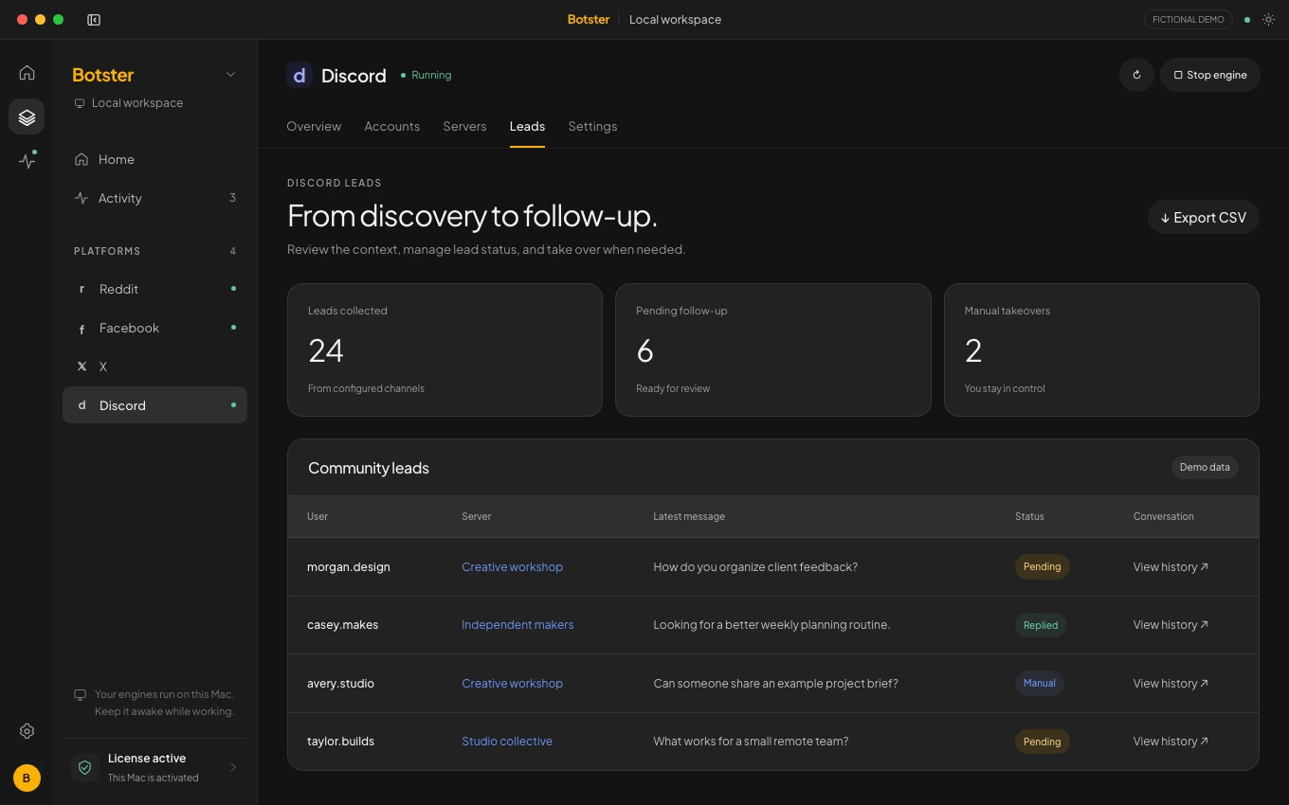
Task: Open Studio collective server link
Action: (x=507, y=741)
